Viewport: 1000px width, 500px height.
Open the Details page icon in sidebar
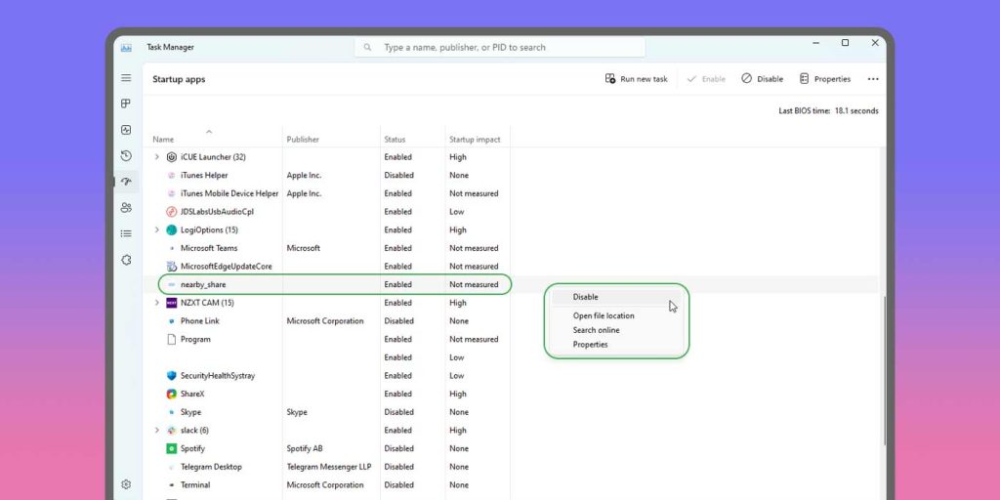[x=126, y=233]
